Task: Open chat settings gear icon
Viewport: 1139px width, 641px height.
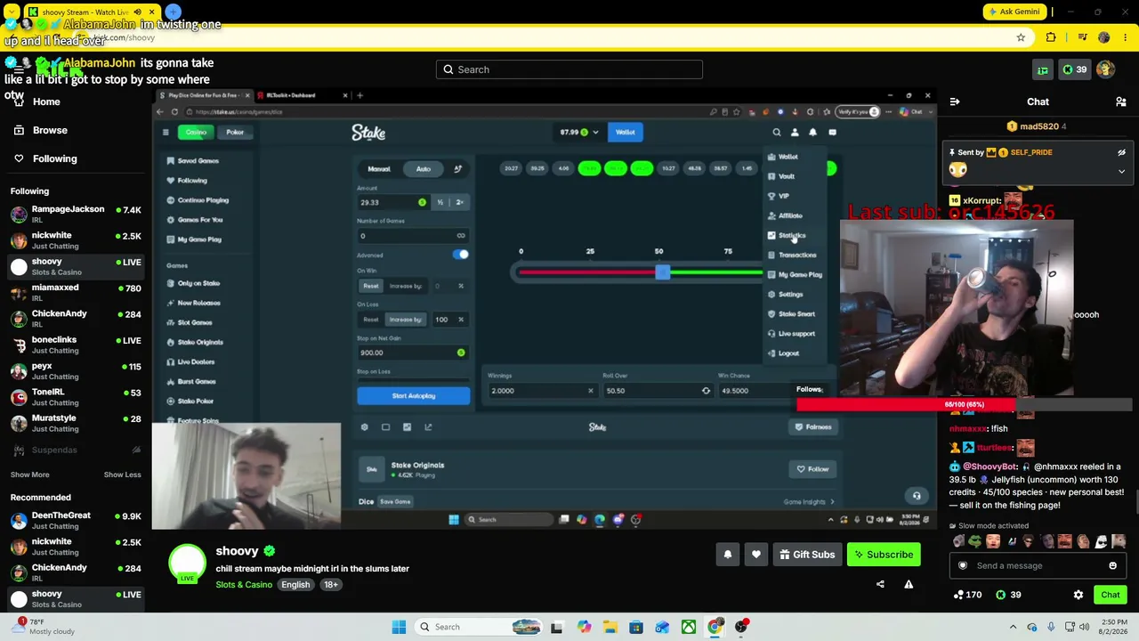Action: [x=1078, y=595]
